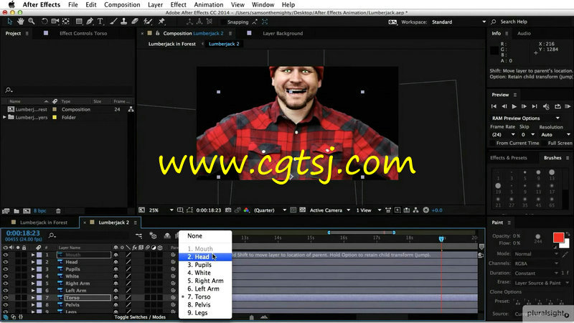Click Interpret Footage icon in Project panel

(6, 211)
